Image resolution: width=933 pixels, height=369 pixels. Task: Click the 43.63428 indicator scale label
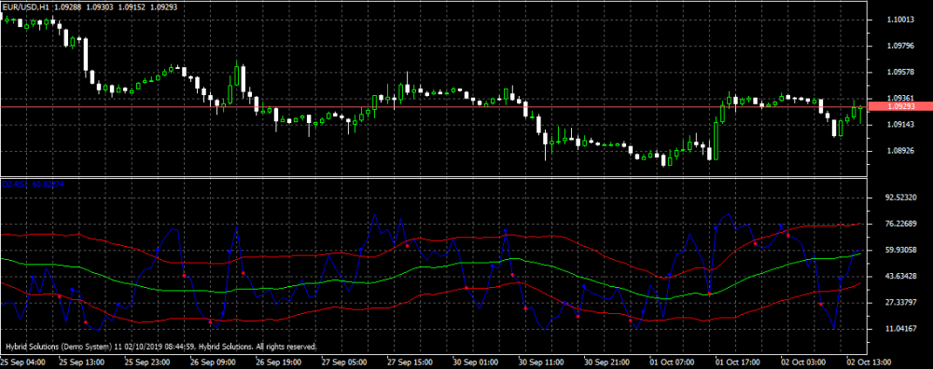point(901,277)
